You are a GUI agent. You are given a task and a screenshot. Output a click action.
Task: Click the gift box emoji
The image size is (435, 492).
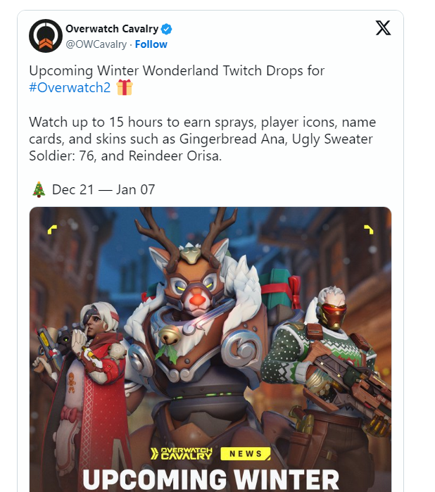pos(125,87)
